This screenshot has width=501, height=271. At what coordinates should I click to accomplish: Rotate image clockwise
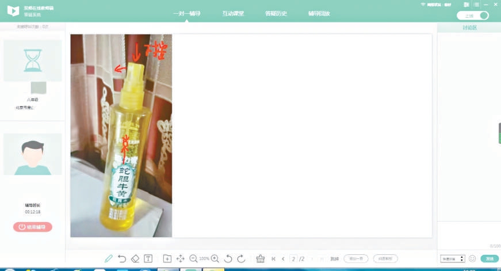tap(241, 259)
